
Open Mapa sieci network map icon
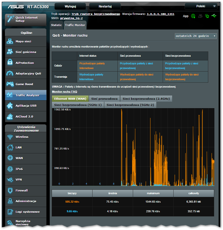(10, 41)
